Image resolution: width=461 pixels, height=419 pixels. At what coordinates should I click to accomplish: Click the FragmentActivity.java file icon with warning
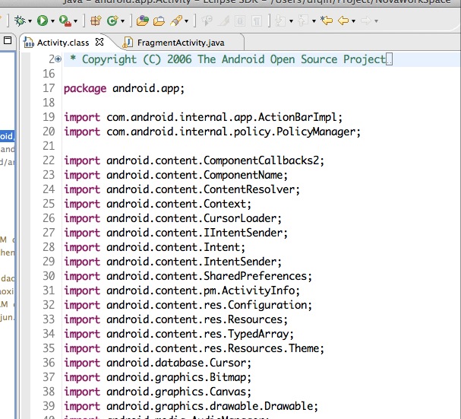tap(128, 43)
